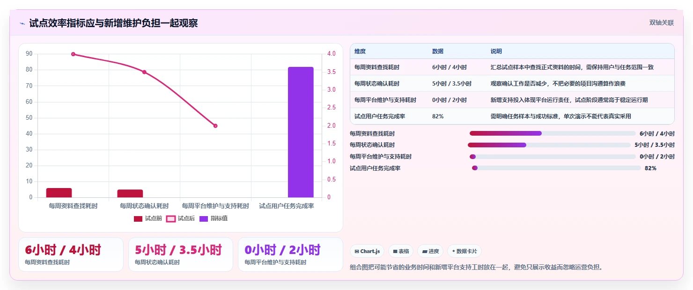Open the 6小时 / 4小时 data card
Screen dimensions: 693x290
(71, 254)
